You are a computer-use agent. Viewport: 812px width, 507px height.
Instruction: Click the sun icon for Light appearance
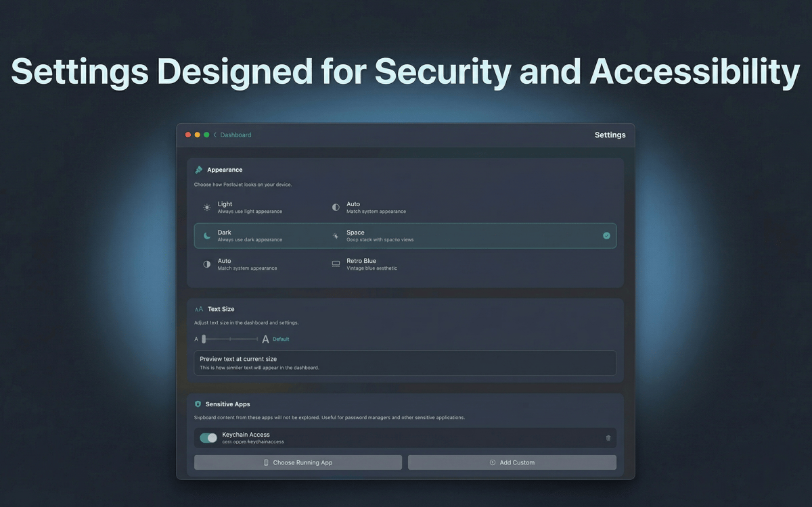[207, 208]
